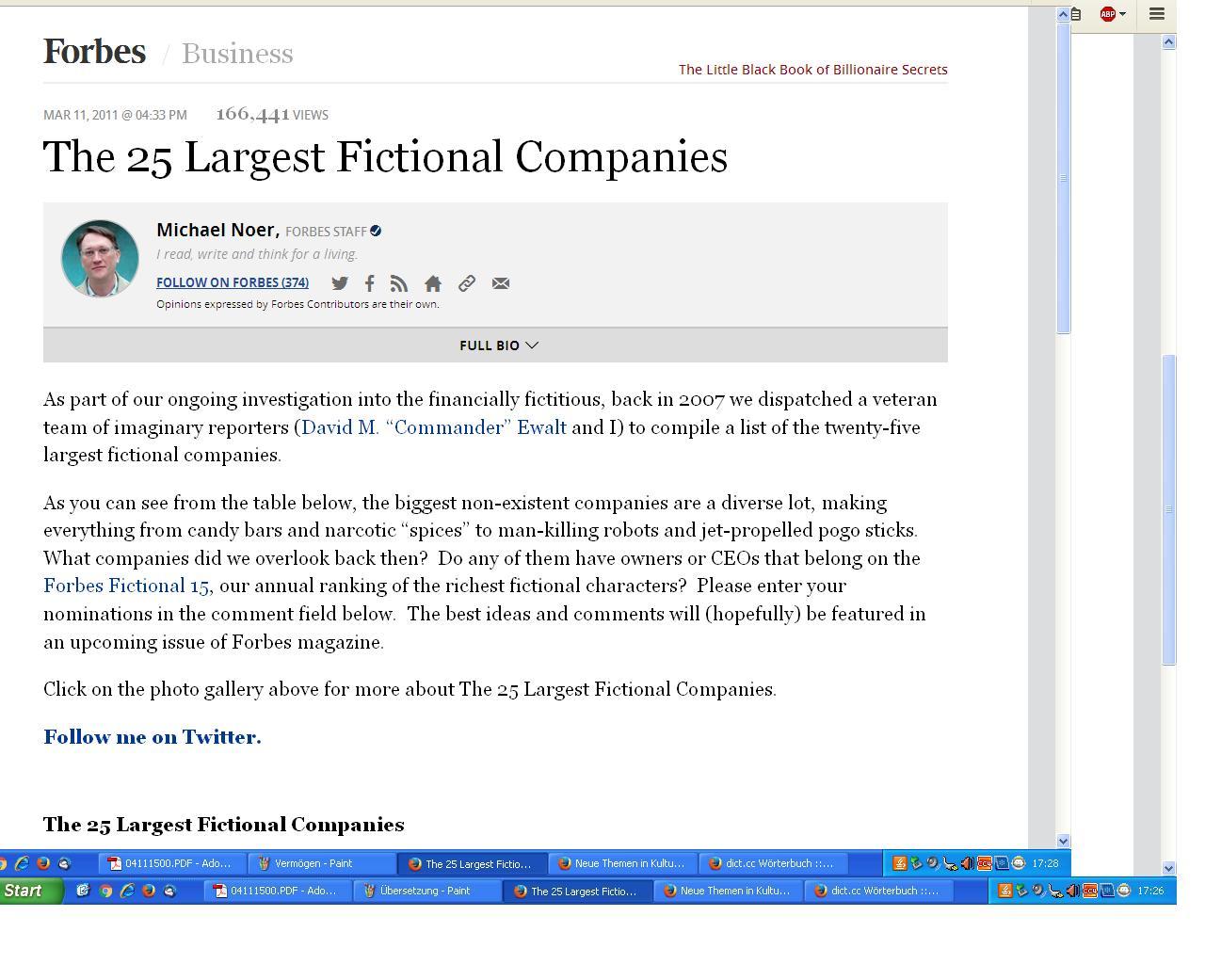Open the Forbes Fictional 15 link

126,586
